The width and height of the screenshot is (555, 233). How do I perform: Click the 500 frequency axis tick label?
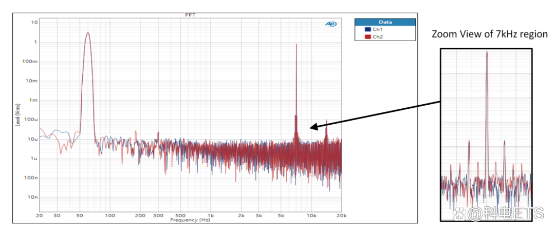(180, 216)
